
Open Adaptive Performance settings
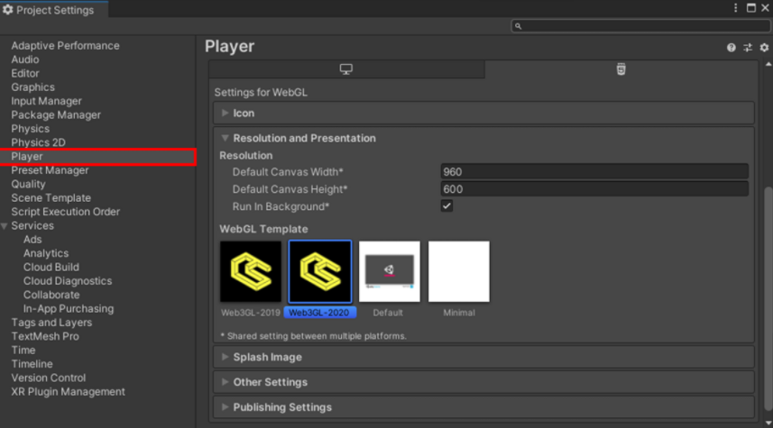[65, 46]
